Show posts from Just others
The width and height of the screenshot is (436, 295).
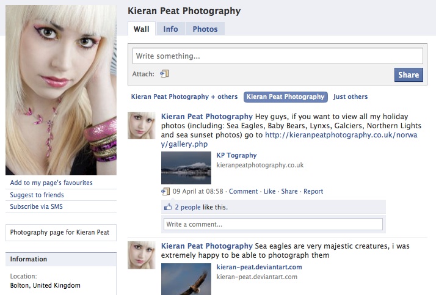tap(351, 97)
